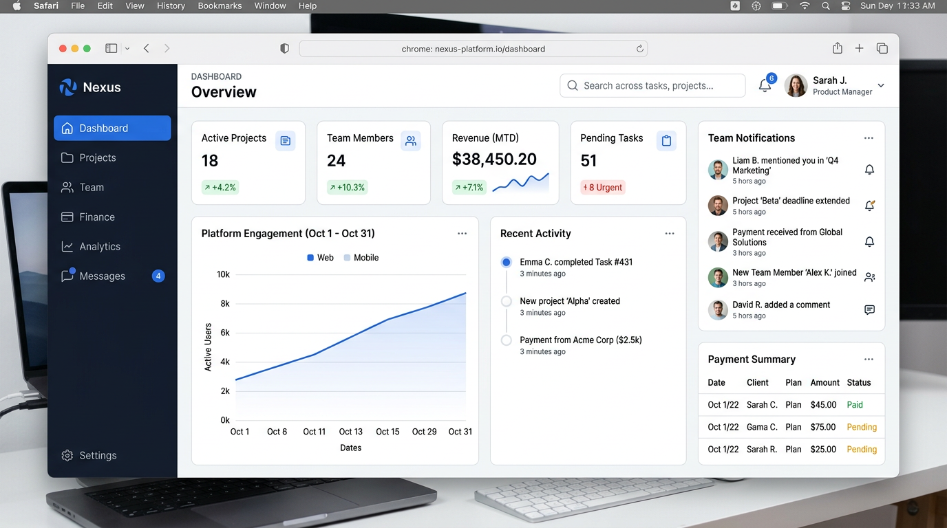This screenshot has width=947, height=528.
Task: Click the notification bell in header
Action: point(765,86)
